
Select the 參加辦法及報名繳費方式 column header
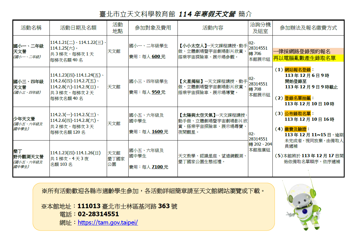pos(308,28)
